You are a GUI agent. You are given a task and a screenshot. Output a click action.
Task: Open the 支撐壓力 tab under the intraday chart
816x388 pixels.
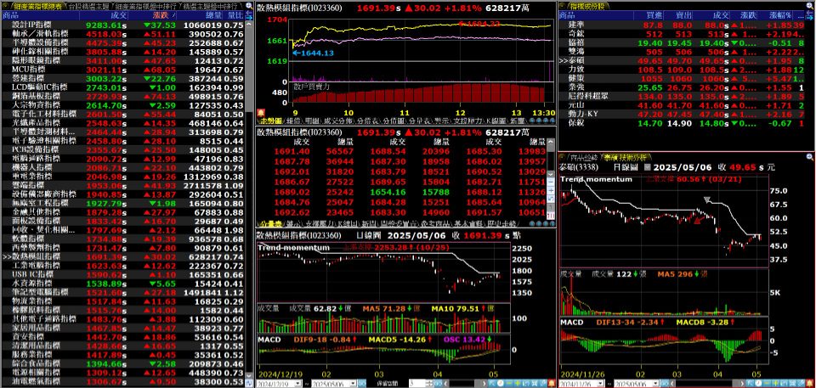pos(466,121)
